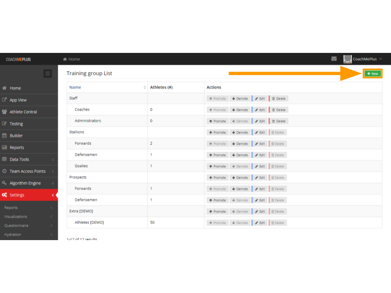The height and width of the screenshot is (293, 391).
Task: Edit the Extra [DEMO] group
Action: click(260, 212)
